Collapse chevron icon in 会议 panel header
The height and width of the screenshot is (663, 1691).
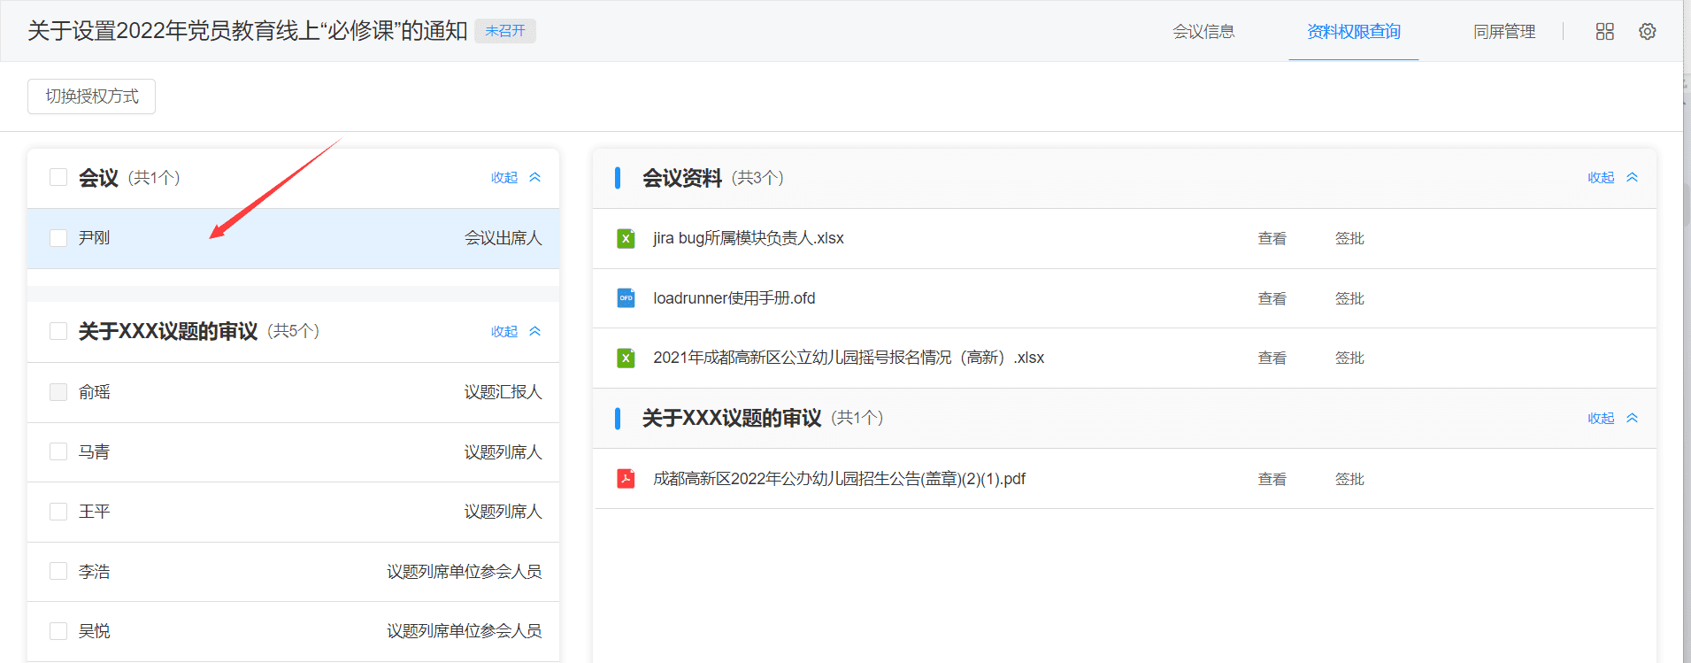[534, 177]
